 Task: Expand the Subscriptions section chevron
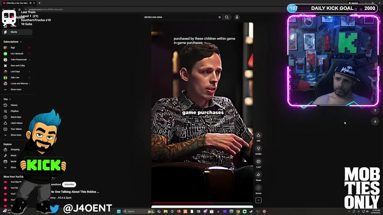[21, 42]
